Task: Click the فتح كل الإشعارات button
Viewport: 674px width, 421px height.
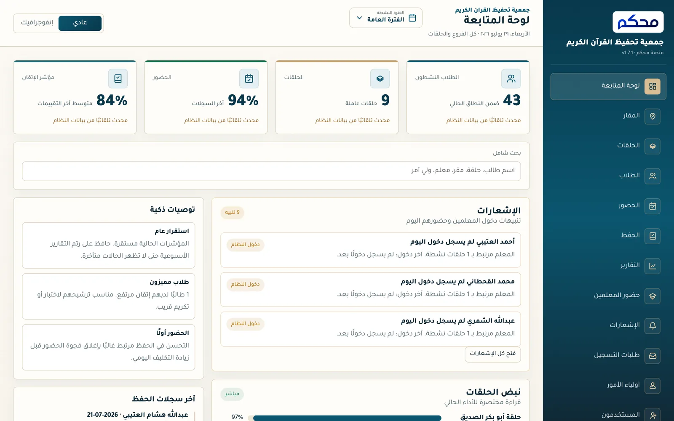Action: click(x=493, y=354)
